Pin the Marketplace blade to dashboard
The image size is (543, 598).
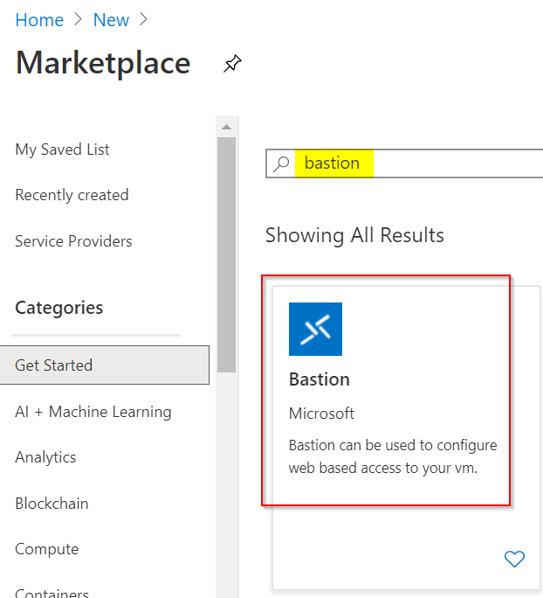coord(232,64)
